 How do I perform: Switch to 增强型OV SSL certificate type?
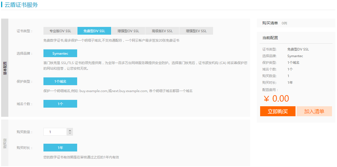(128, 31)
